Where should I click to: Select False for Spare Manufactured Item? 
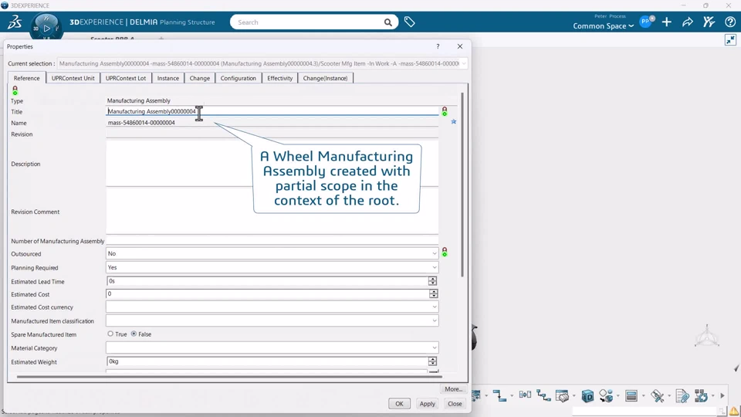(x=134, y=334)
